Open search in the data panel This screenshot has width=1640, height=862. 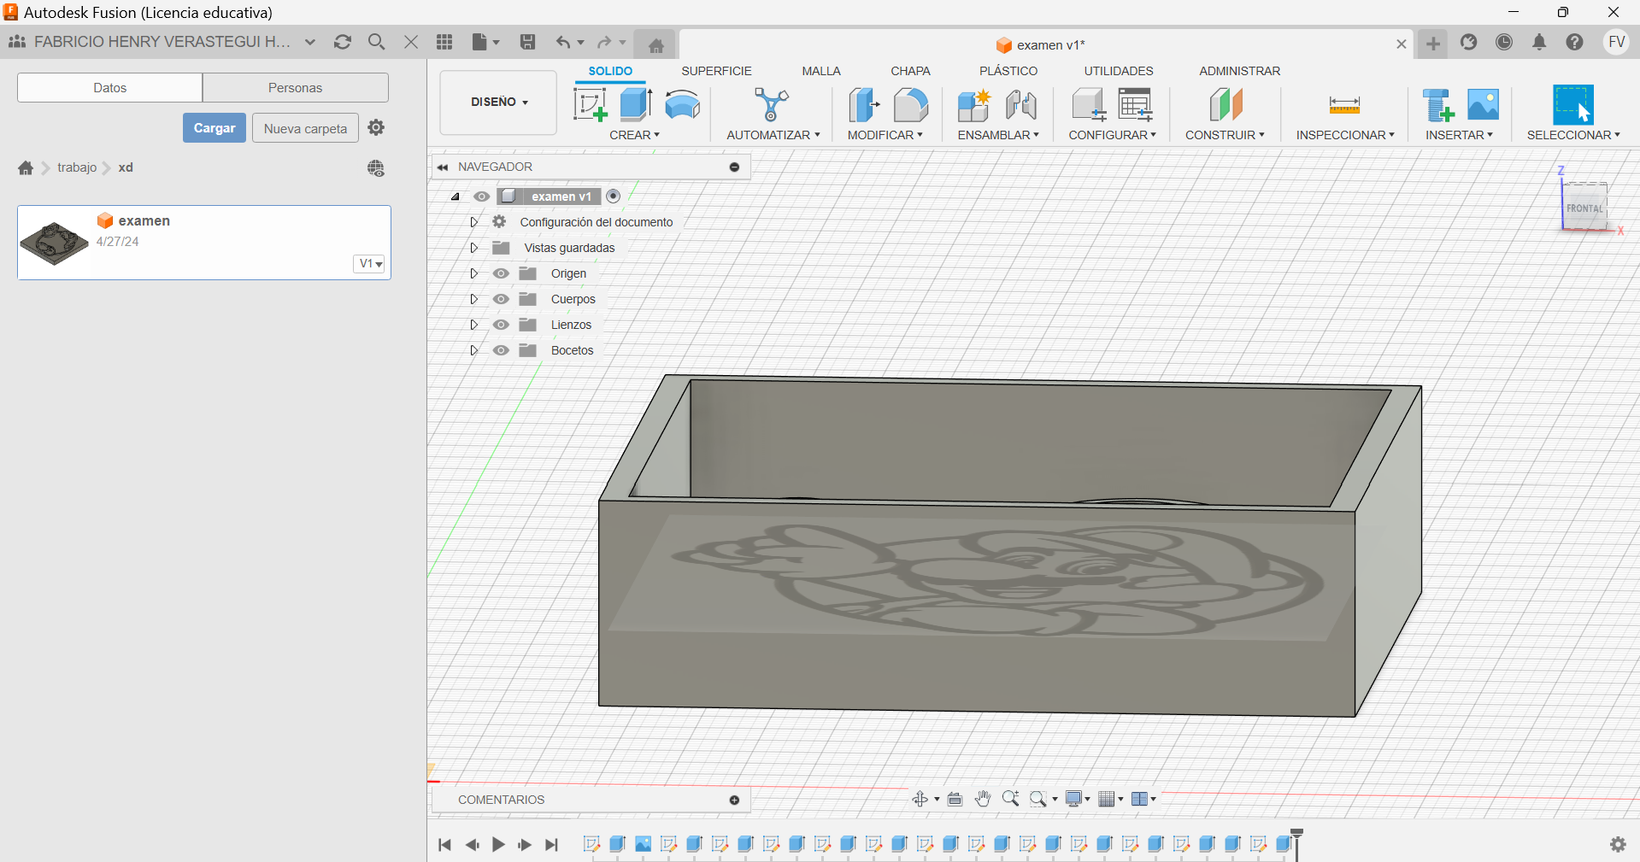click(376, 42)
